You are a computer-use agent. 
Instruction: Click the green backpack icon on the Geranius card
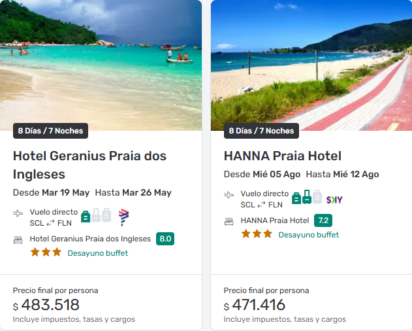coord(86,216)
